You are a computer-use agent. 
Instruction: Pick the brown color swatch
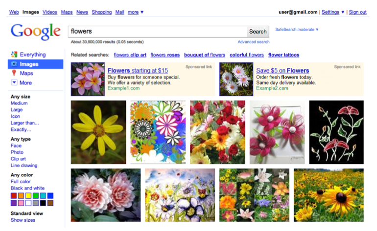tap(50, 203)
